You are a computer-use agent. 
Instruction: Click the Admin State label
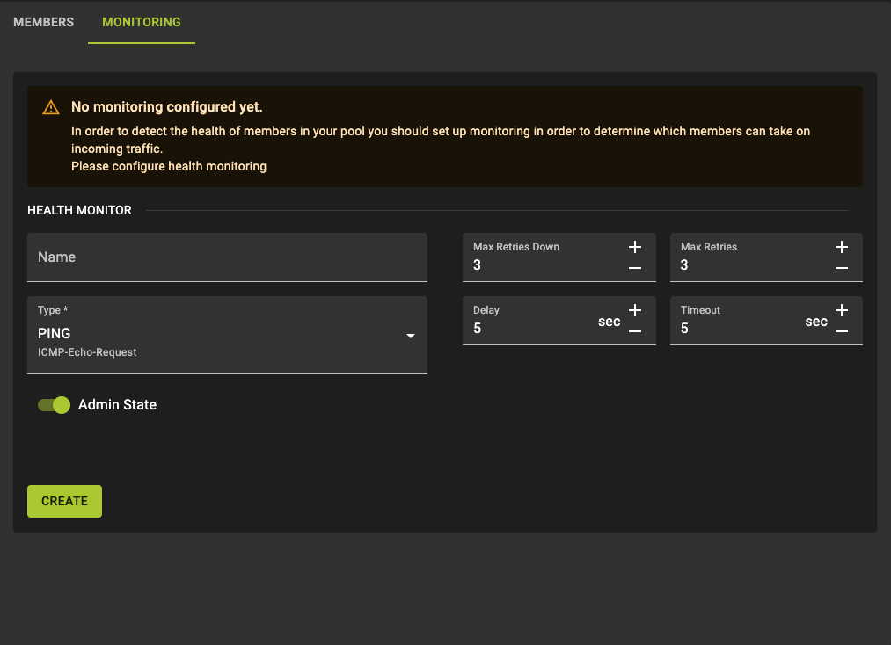(x=117, y=405)
